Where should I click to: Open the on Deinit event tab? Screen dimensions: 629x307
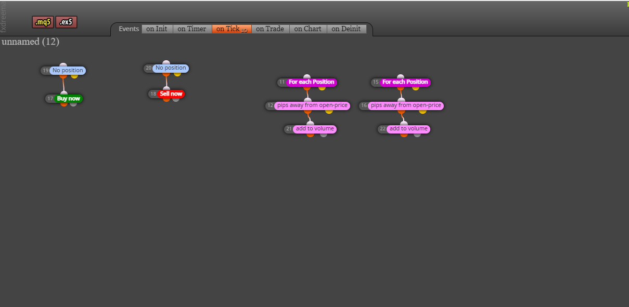(x=346, y=29)
